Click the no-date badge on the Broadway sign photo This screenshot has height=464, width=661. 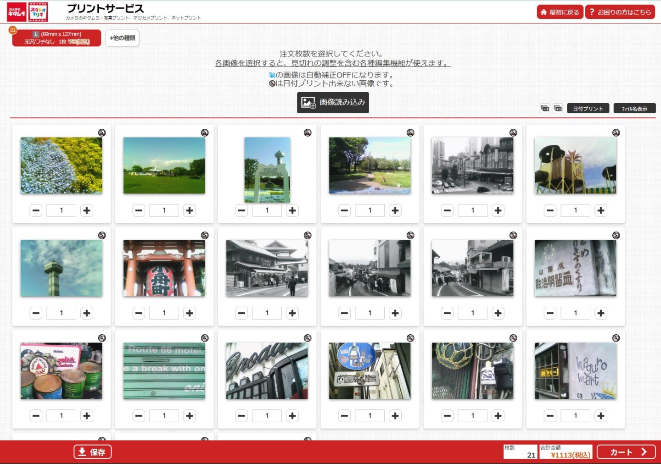[308, 338]
